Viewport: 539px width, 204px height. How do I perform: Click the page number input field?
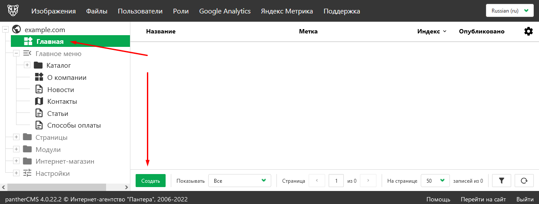pos(336,181)
